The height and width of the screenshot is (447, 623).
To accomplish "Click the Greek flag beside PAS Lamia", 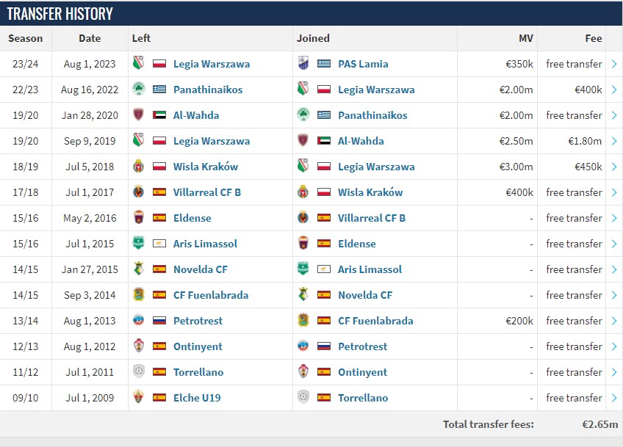I will pyautogui.click(x=324, y=64).
